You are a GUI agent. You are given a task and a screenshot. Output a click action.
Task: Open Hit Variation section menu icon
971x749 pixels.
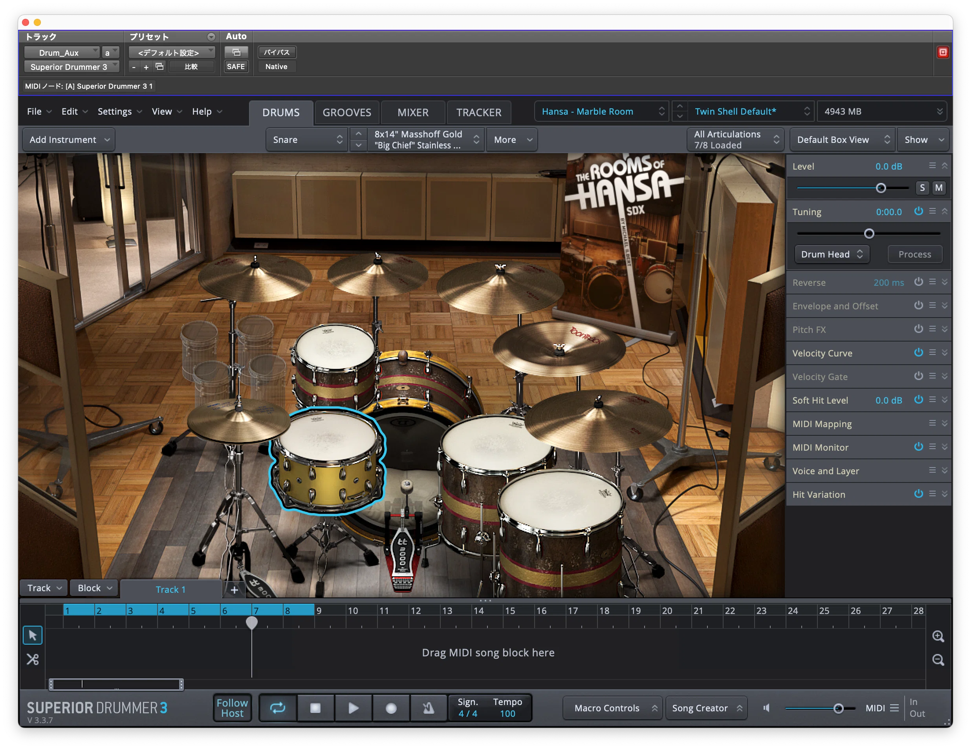(933, 494)
